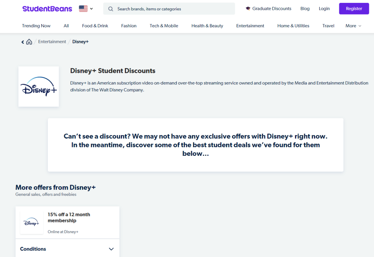Click the Disney+ breadcrumb text
This screenshot has height=257, width=374.
tap(80, 41)
